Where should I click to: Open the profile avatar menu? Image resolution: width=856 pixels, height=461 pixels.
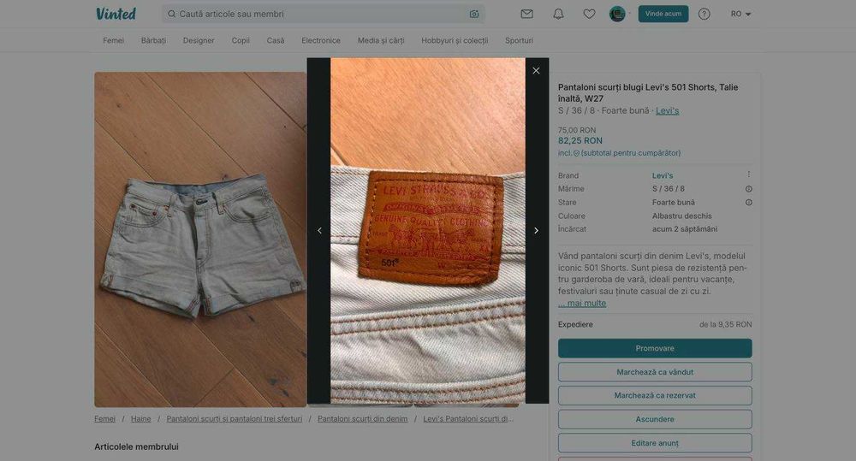click(x=617, y=14)
